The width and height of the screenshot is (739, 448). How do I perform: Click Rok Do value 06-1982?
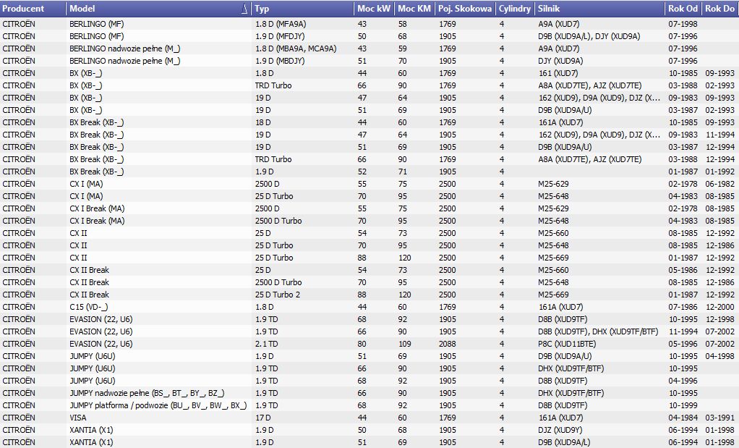[719, 184]
